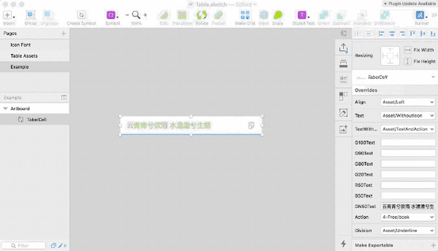
Task: Click the GN50Text override field
Action: 408,207
